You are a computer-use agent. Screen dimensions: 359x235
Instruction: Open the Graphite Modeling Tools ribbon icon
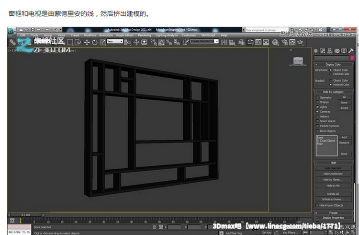pos(250,42)
